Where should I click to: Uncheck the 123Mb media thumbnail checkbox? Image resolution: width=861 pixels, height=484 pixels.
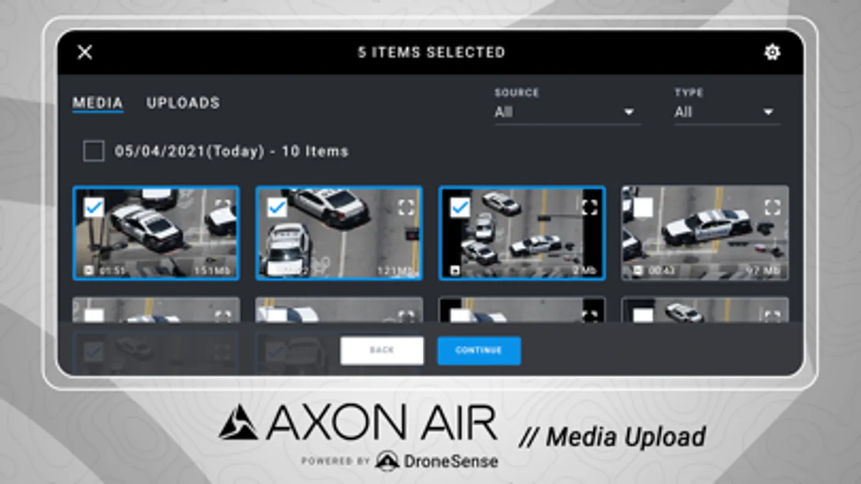pyautogui.click(x=277, y=207)
